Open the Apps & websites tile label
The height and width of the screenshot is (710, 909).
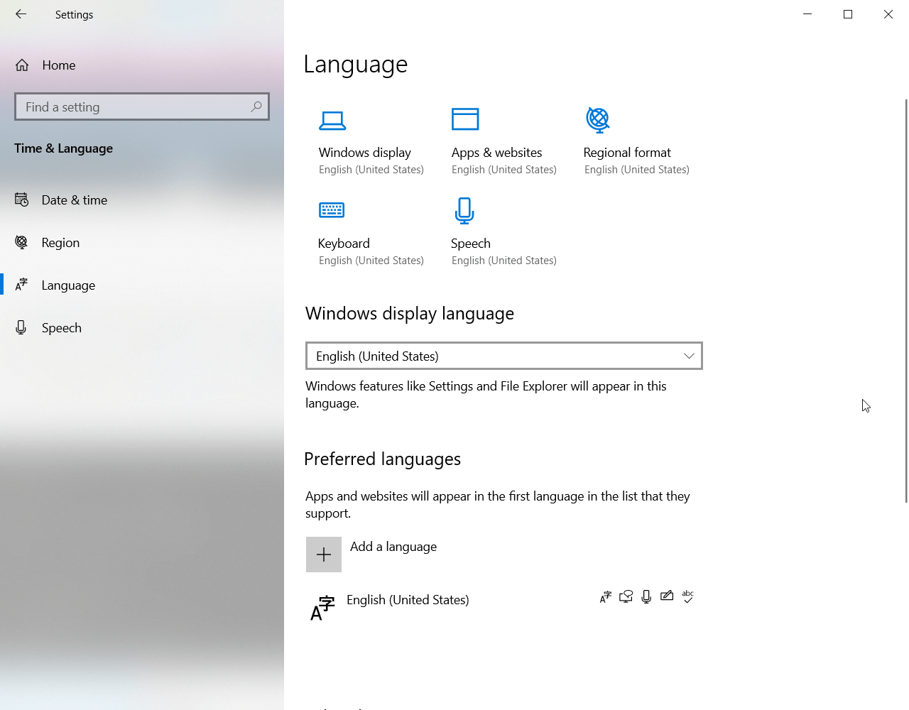click(x=496, y=153)
